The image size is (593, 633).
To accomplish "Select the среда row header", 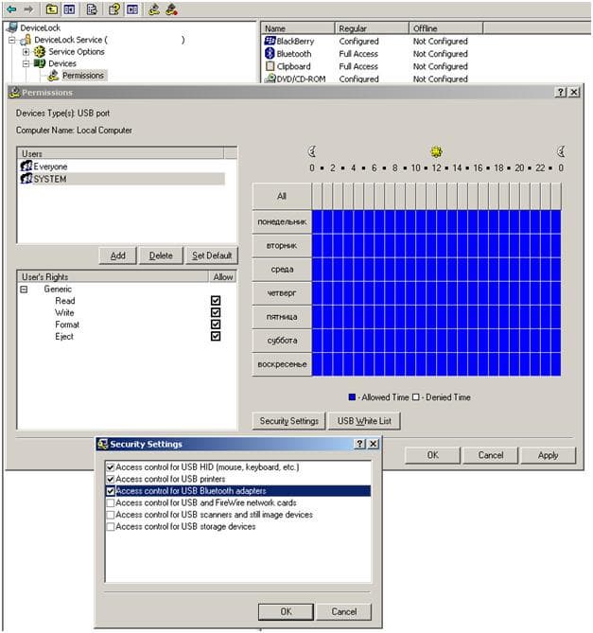I will tap(282, 270).
